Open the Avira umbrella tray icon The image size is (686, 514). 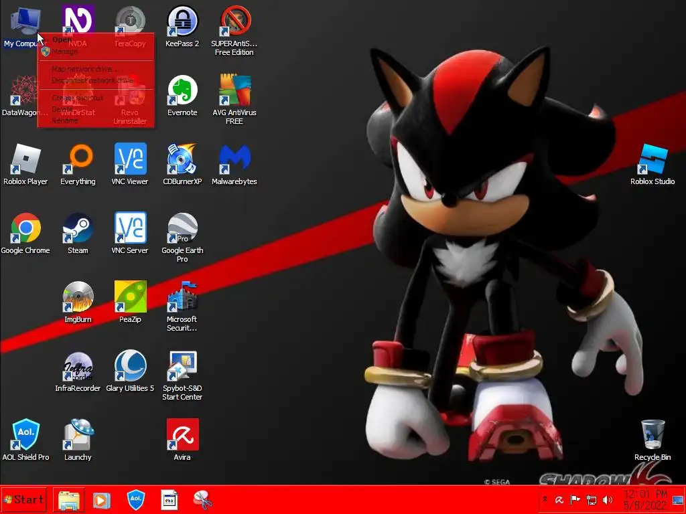[x=559, y=499]
